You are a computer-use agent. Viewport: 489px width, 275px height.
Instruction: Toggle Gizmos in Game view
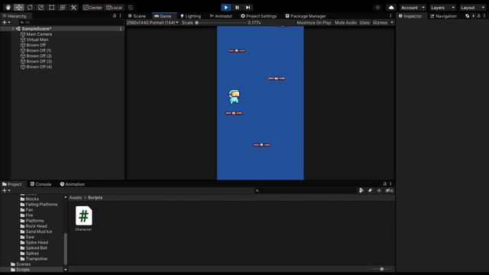(380, 22)
